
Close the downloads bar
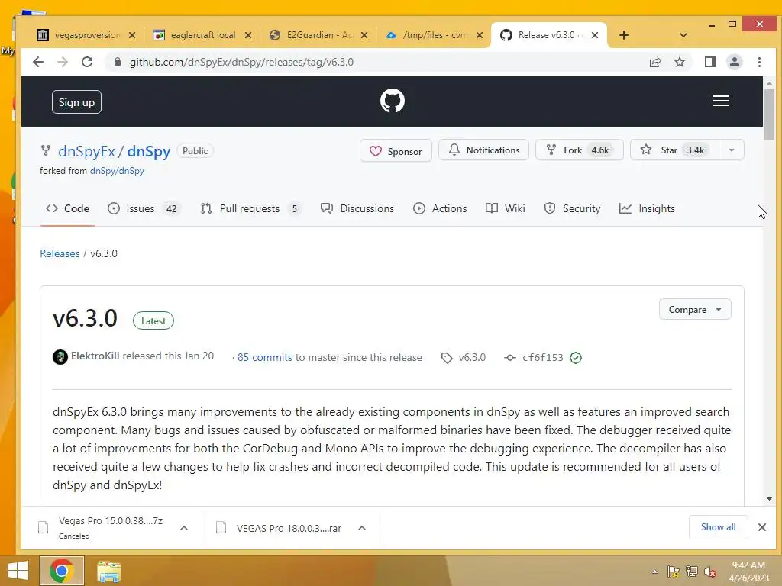tap(761, 527)
